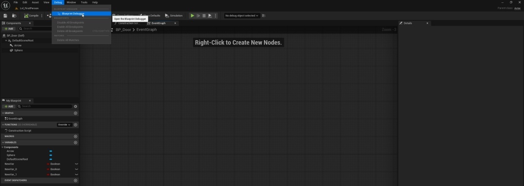Screen dimensions: 524x186
Task: Click the frame step icon
Action: point(198,15)
